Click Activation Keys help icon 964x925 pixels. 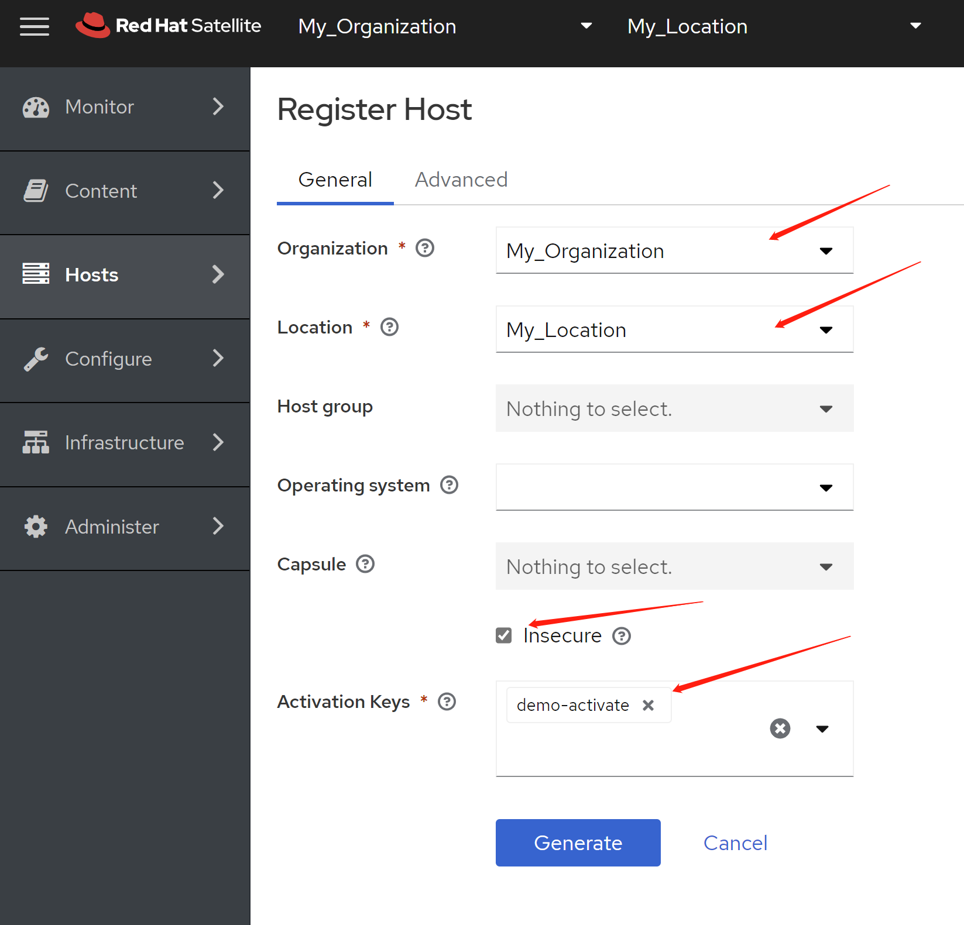[x=447, y=702]
